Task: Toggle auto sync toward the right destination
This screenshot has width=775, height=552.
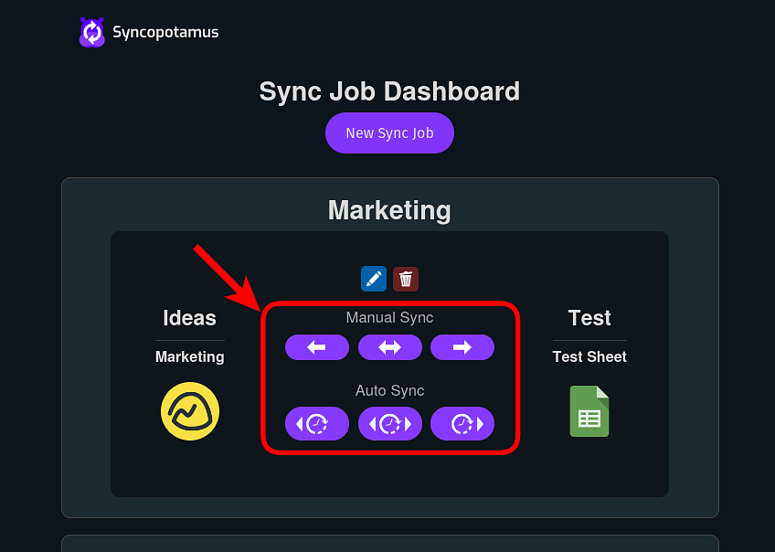Action: (462, 423)
